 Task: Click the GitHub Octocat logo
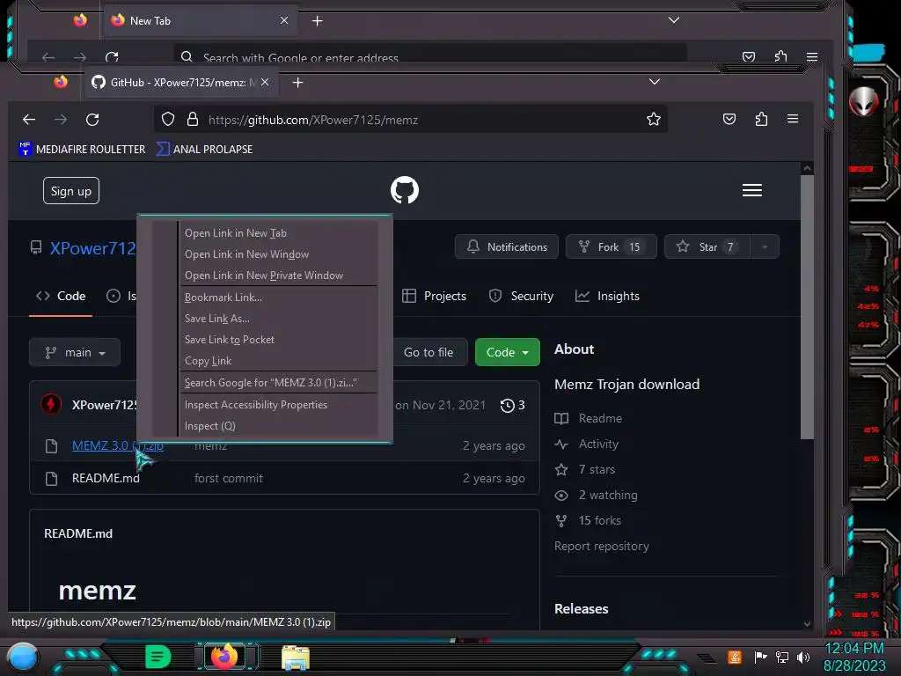[x=405, y=190]
